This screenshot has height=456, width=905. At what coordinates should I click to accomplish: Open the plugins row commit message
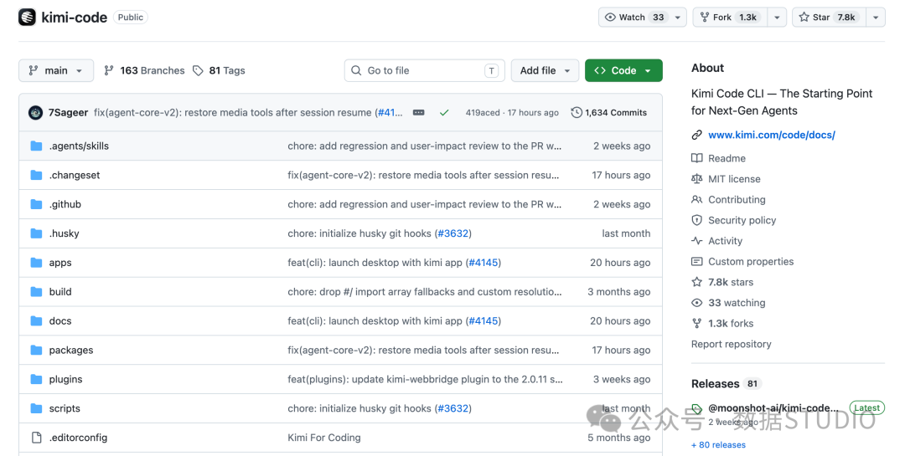425,379
